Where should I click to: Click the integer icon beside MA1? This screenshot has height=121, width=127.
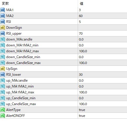[x=3, y=10]
